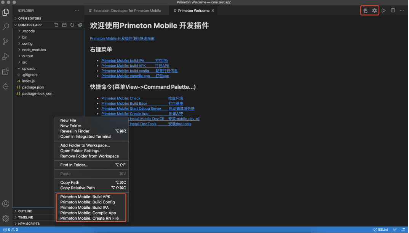Image resolution: width=409 pixels, height=233 pixels.
Task: Expand the NPM SCRIPTS section
Action: coord(29,224)
